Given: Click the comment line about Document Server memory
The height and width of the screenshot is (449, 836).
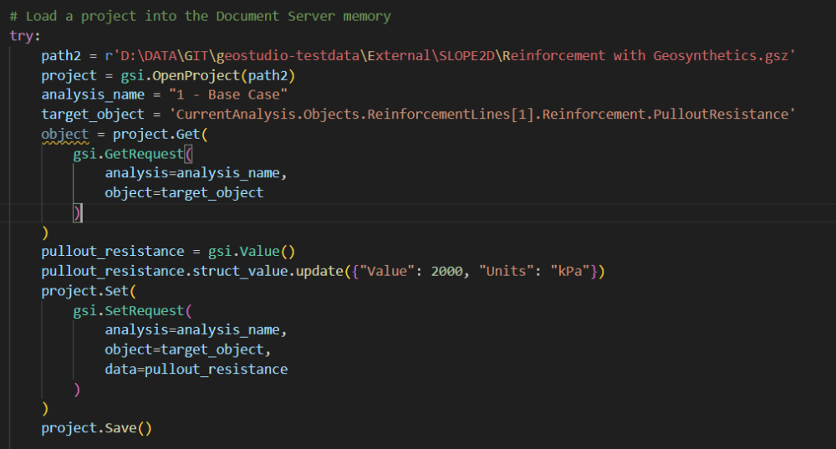Looking at the screenshot, I should tap(200, 17).
